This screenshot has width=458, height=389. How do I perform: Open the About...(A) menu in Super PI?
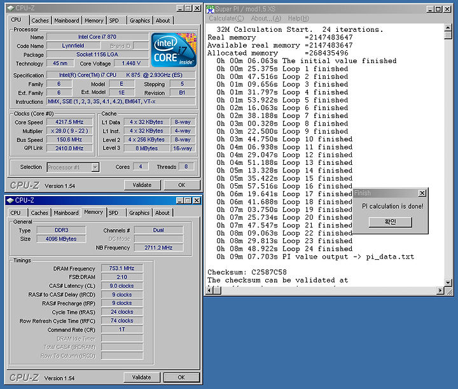(x=266, y=18)
